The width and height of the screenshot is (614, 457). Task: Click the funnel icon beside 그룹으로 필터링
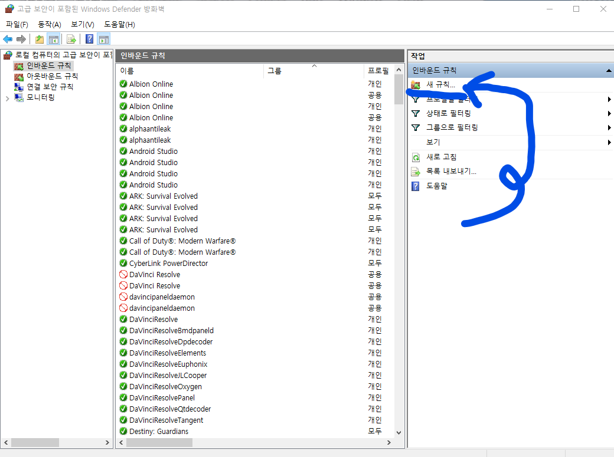416,127
